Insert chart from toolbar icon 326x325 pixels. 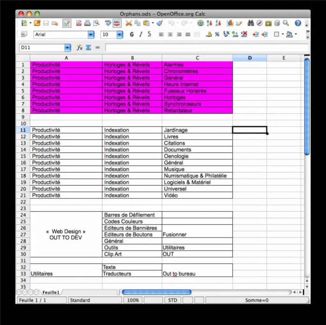[x=230, y=23]
